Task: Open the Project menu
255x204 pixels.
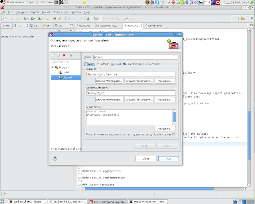Action: click(46, 12)
